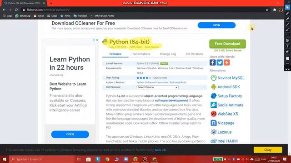Viewport: 291px width, 163px height.
Task: Open a new browser tab
Action: 51,3
